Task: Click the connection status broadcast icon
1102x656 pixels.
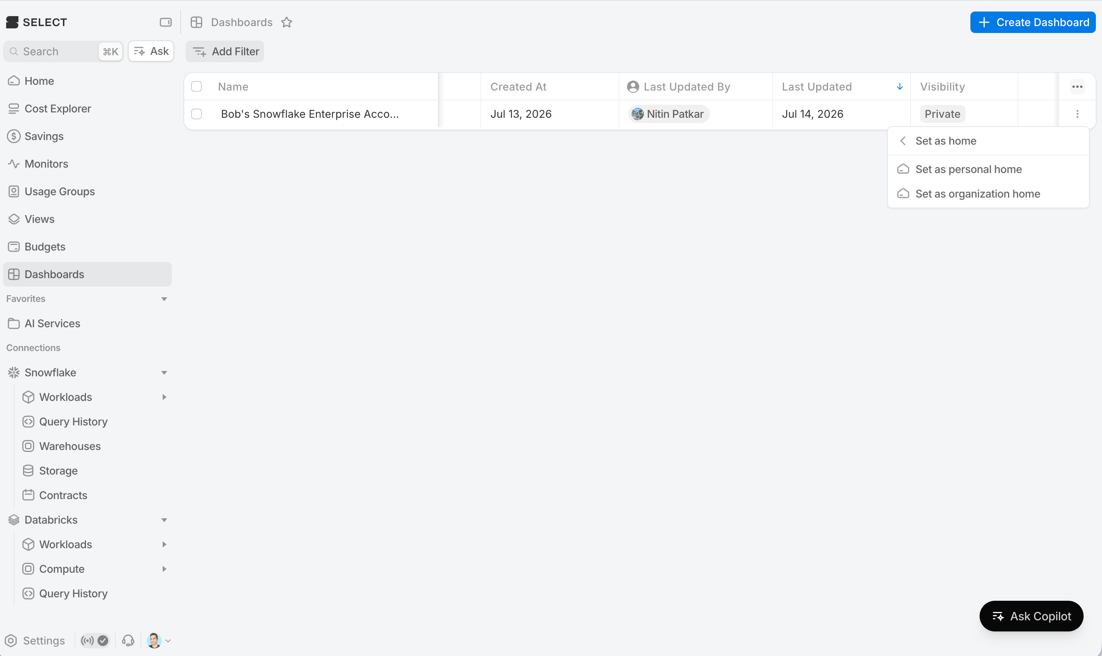Action: pyautogui.click(x=87, y=641)
